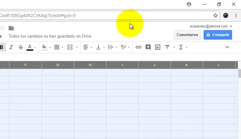Open text rotation options
This screenshot has height=139, width=241.
coord(123,47)
